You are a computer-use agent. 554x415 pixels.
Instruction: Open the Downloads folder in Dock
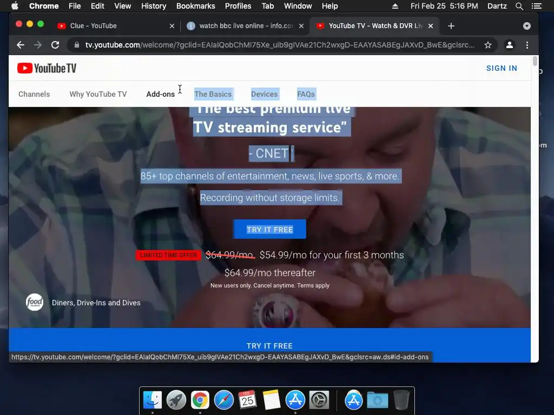[377, 400]
